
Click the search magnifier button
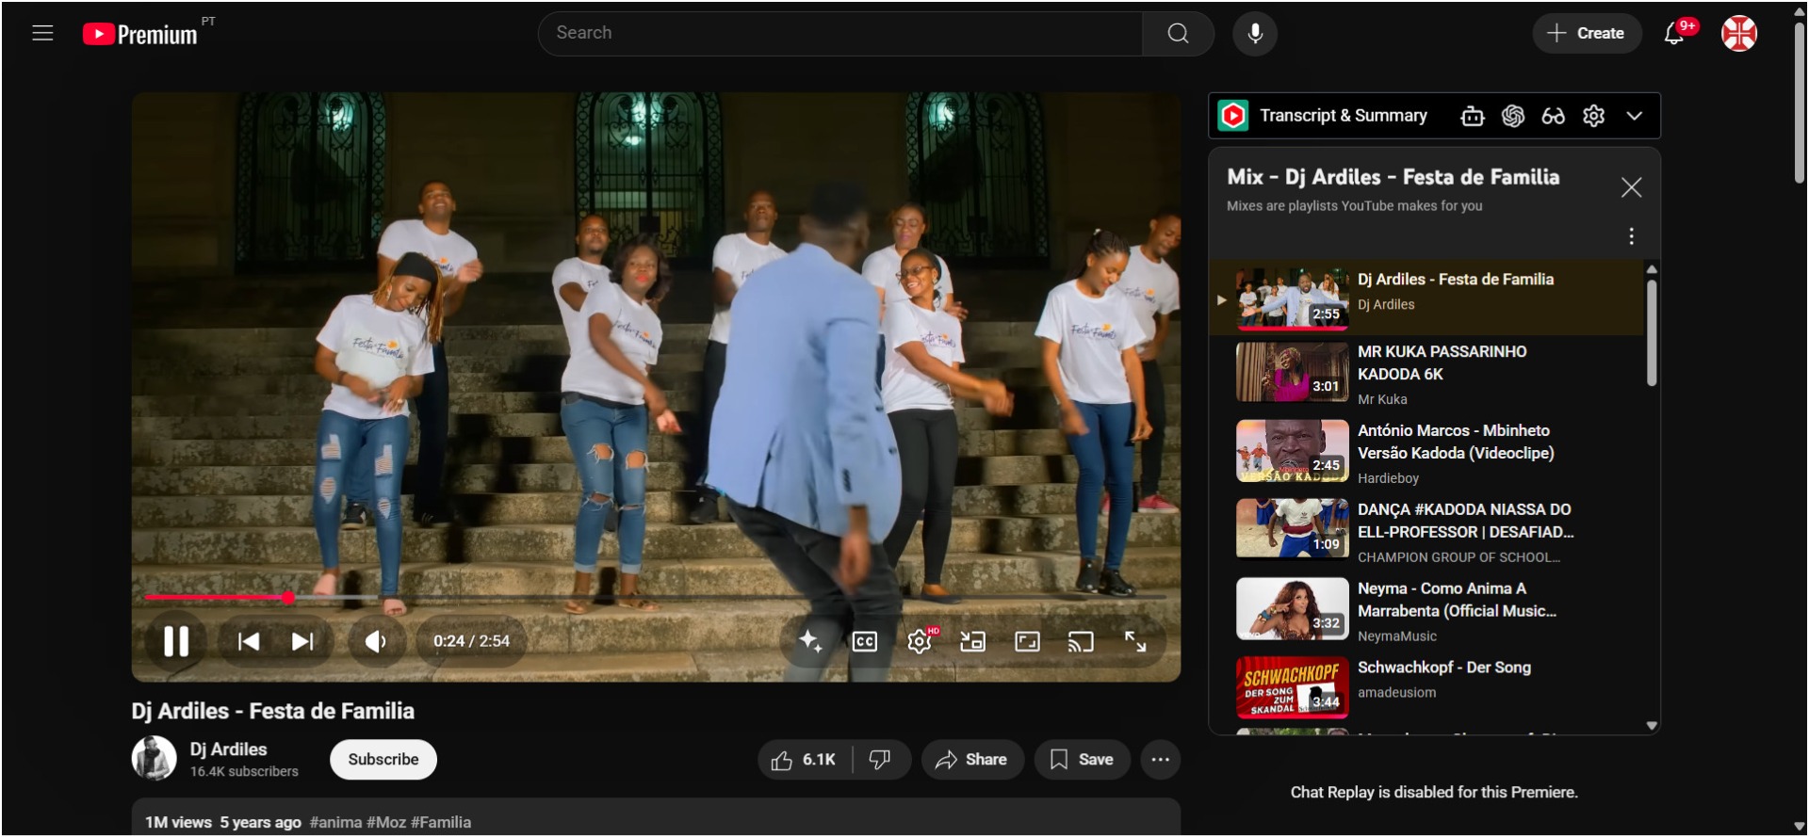pos(1178,33)
